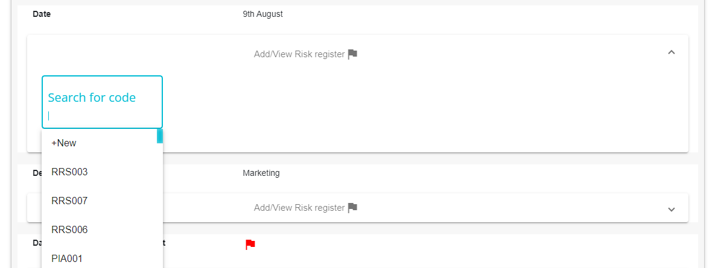Viewport: 721px width, 268px height.
Task: Click the bold Date label in the top row
Action: pos(42,14)
